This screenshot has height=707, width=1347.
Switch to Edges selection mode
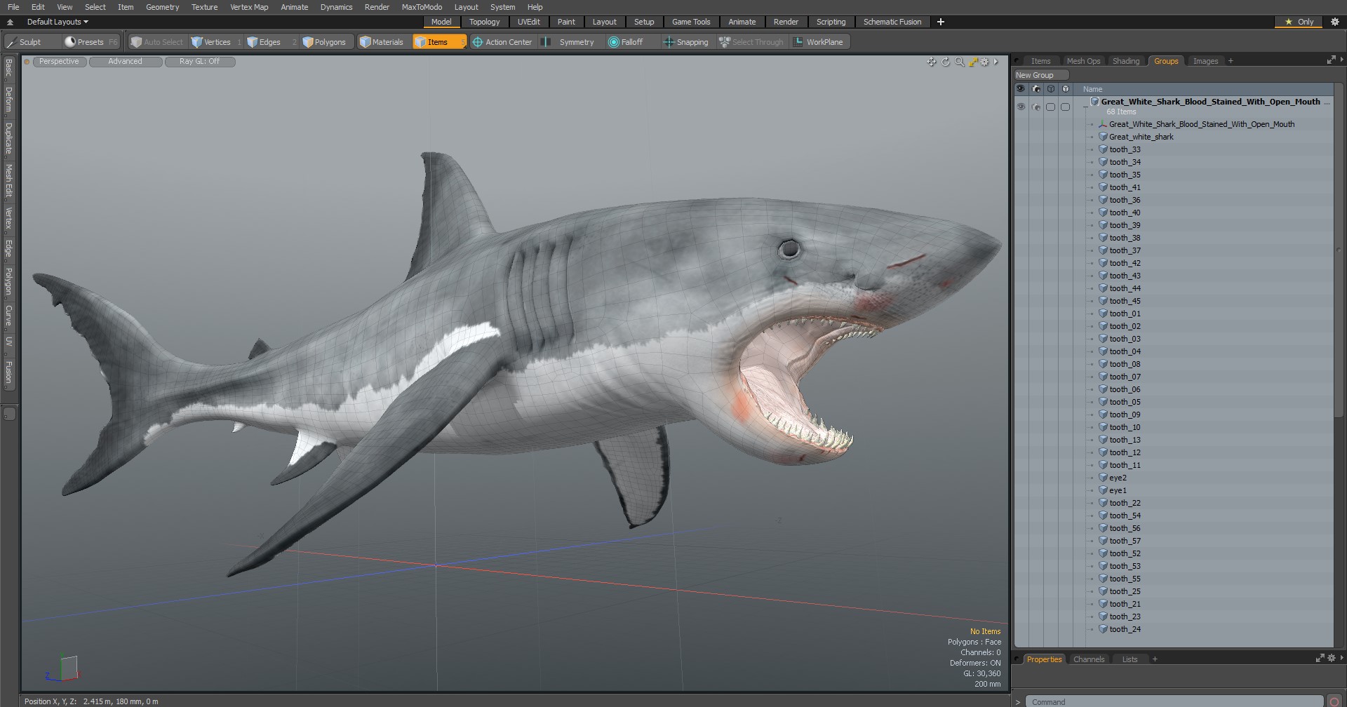pyautogui.click(x=270, y=42)
